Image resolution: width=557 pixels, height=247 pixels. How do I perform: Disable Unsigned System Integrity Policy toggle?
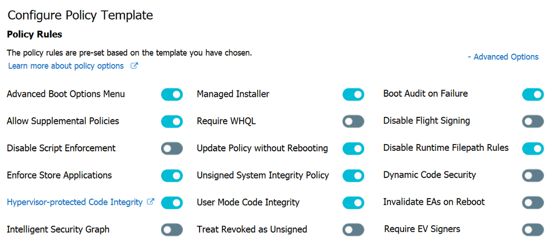click(353, 176)
